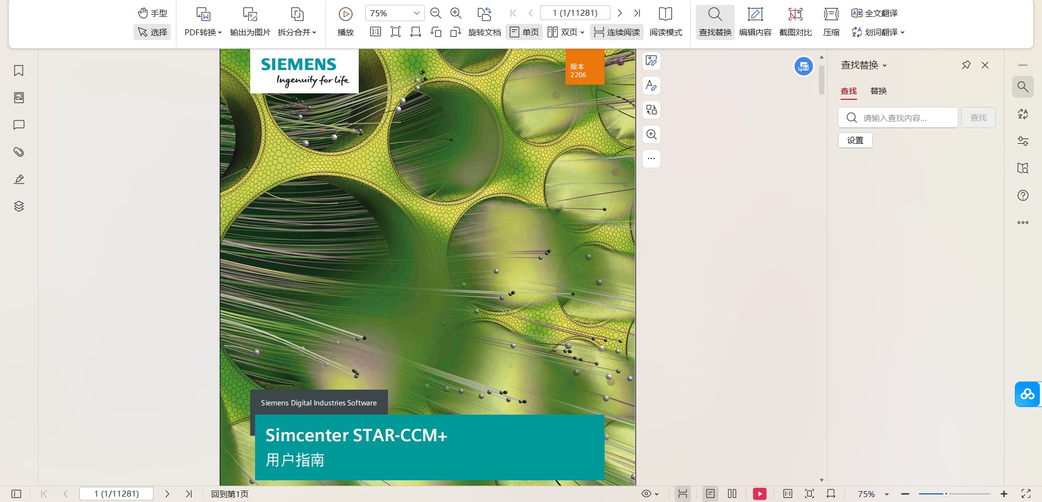Click the text edit floating tool icon

point(651,85)
